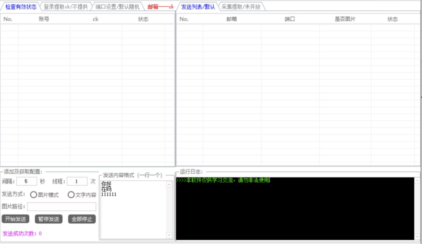Switch to the 检查有效状态 tab
The width and height of the screenshot is (422, 244).
coord(21,7)
